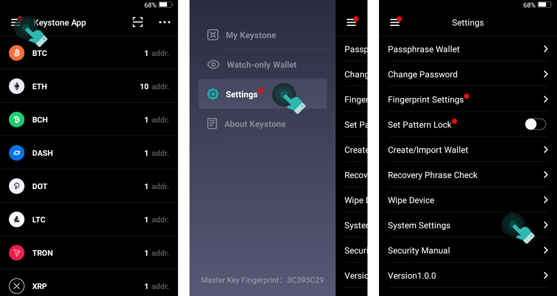Select Settings in side menu
This screenshot has height=296, width=557.
263,94
